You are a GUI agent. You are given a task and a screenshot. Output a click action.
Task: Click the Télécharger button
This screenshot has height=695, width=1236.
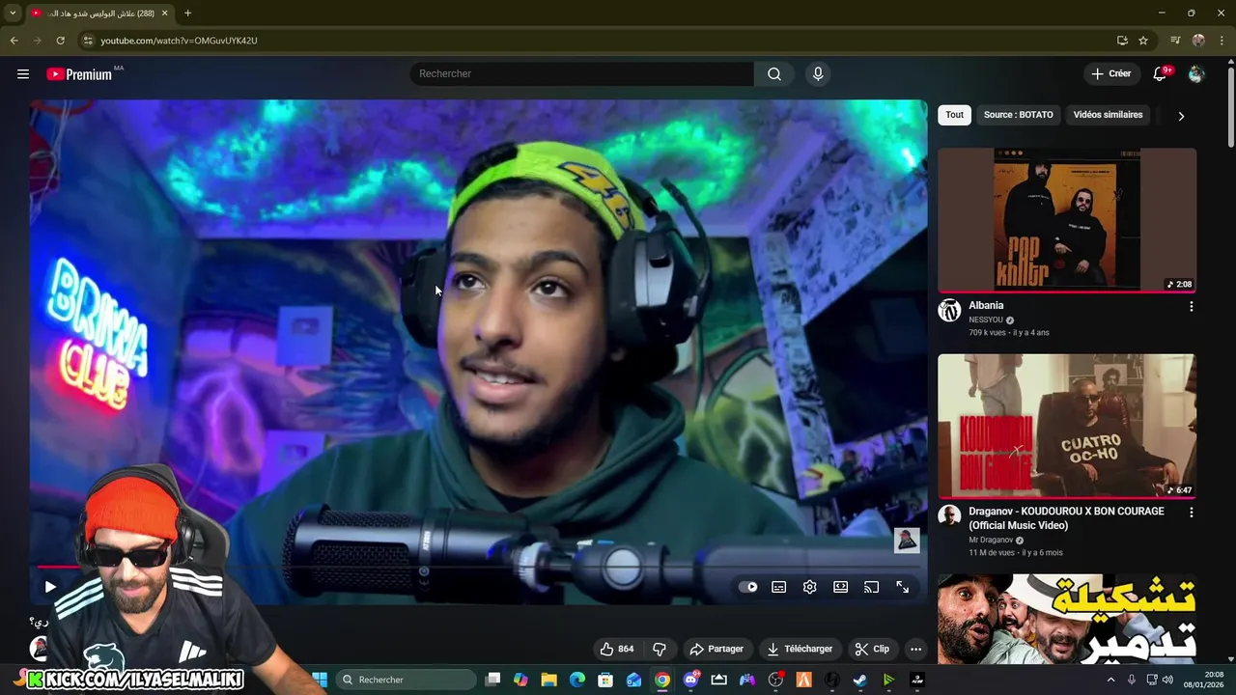[x=800, y=649]
